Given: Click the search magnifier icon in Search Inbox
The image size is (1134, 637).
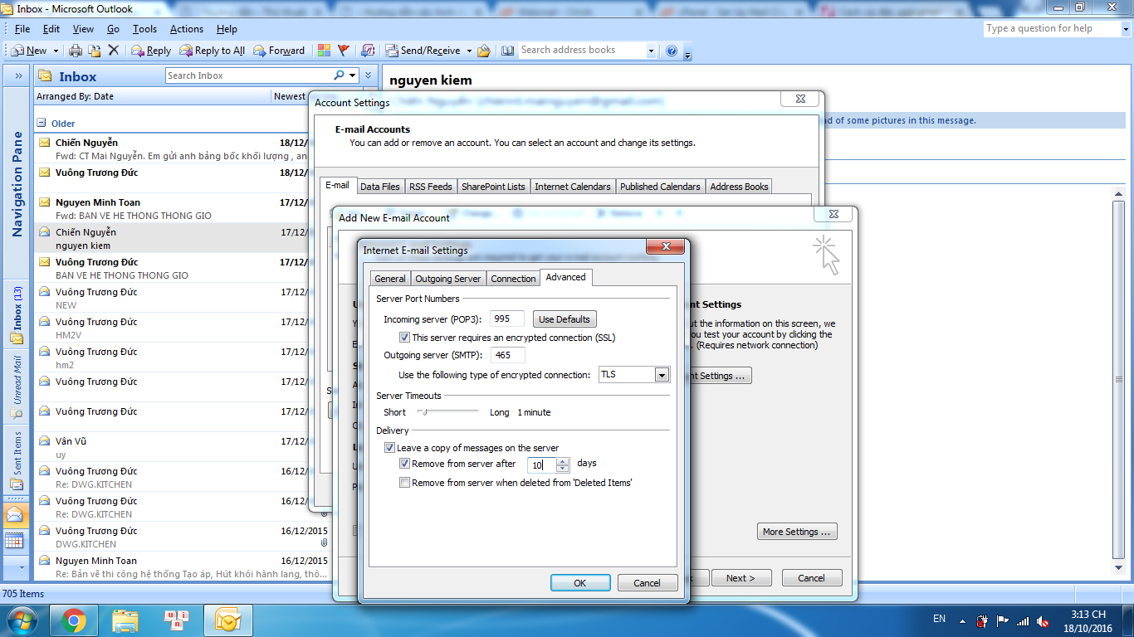Looking at the screenshot, I should (339, 75).
